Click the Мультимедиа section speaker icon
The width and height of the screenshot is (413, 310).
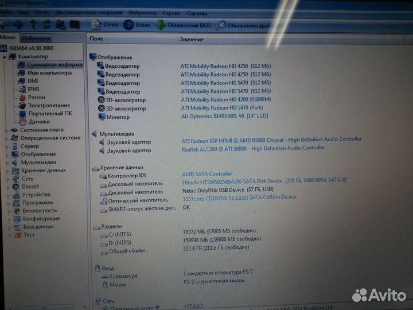click(x=95, y=134)
